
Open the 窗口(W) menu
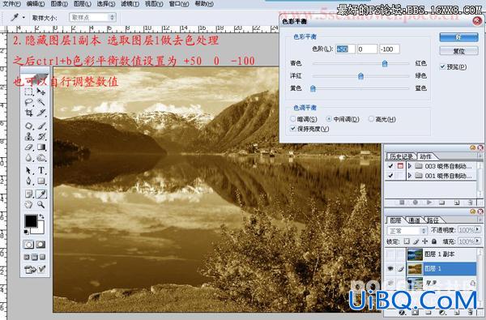click(179, 4)
